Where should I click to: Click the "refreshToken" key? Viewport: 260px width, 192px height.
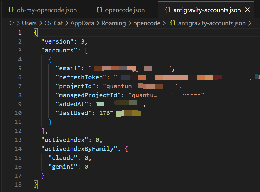81,77
